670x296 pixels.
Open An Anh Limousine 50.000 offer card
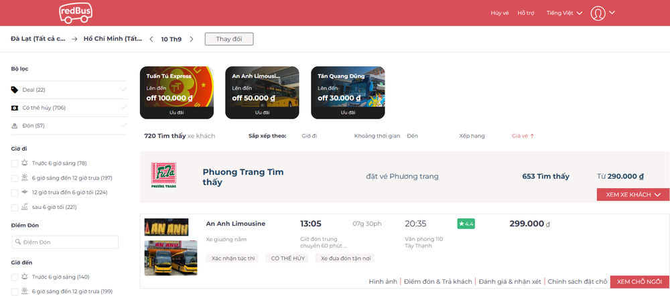262,92
